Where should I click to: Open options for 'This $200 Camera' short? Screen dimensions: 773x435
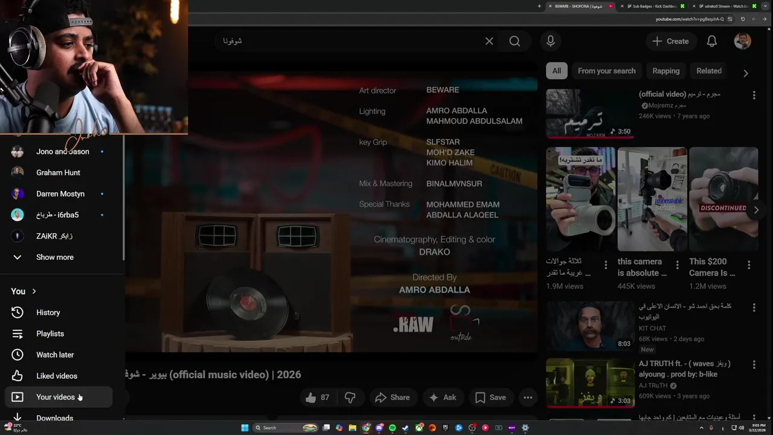749,265
